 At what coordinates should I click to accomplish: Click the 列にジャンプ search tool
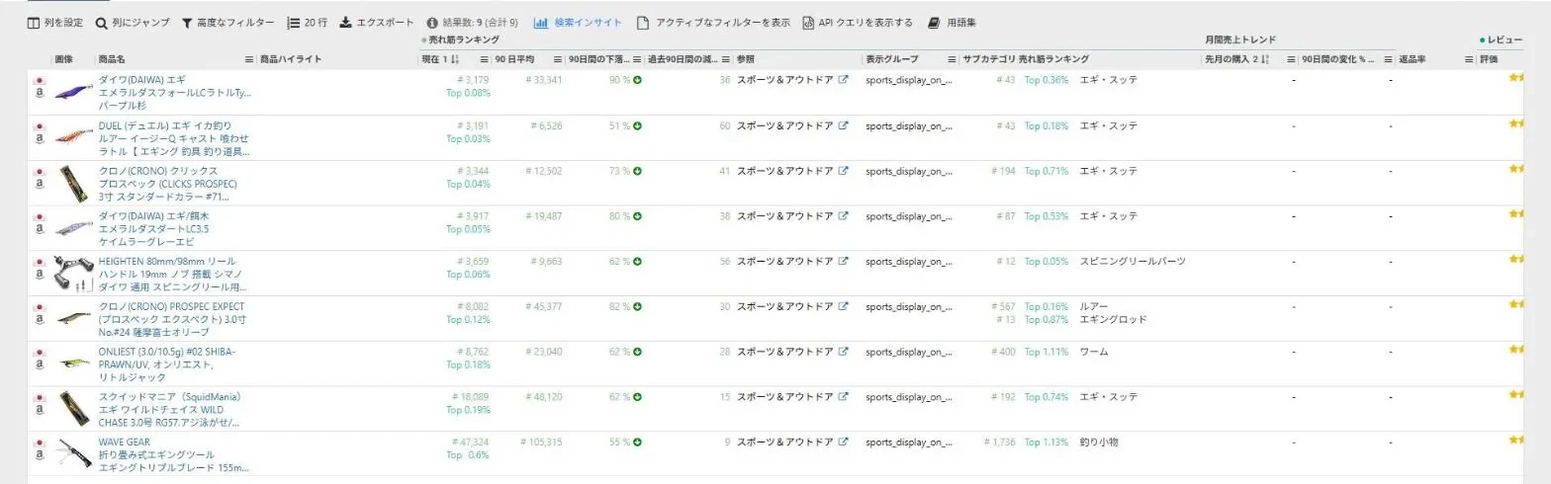[x=133, y=23]
